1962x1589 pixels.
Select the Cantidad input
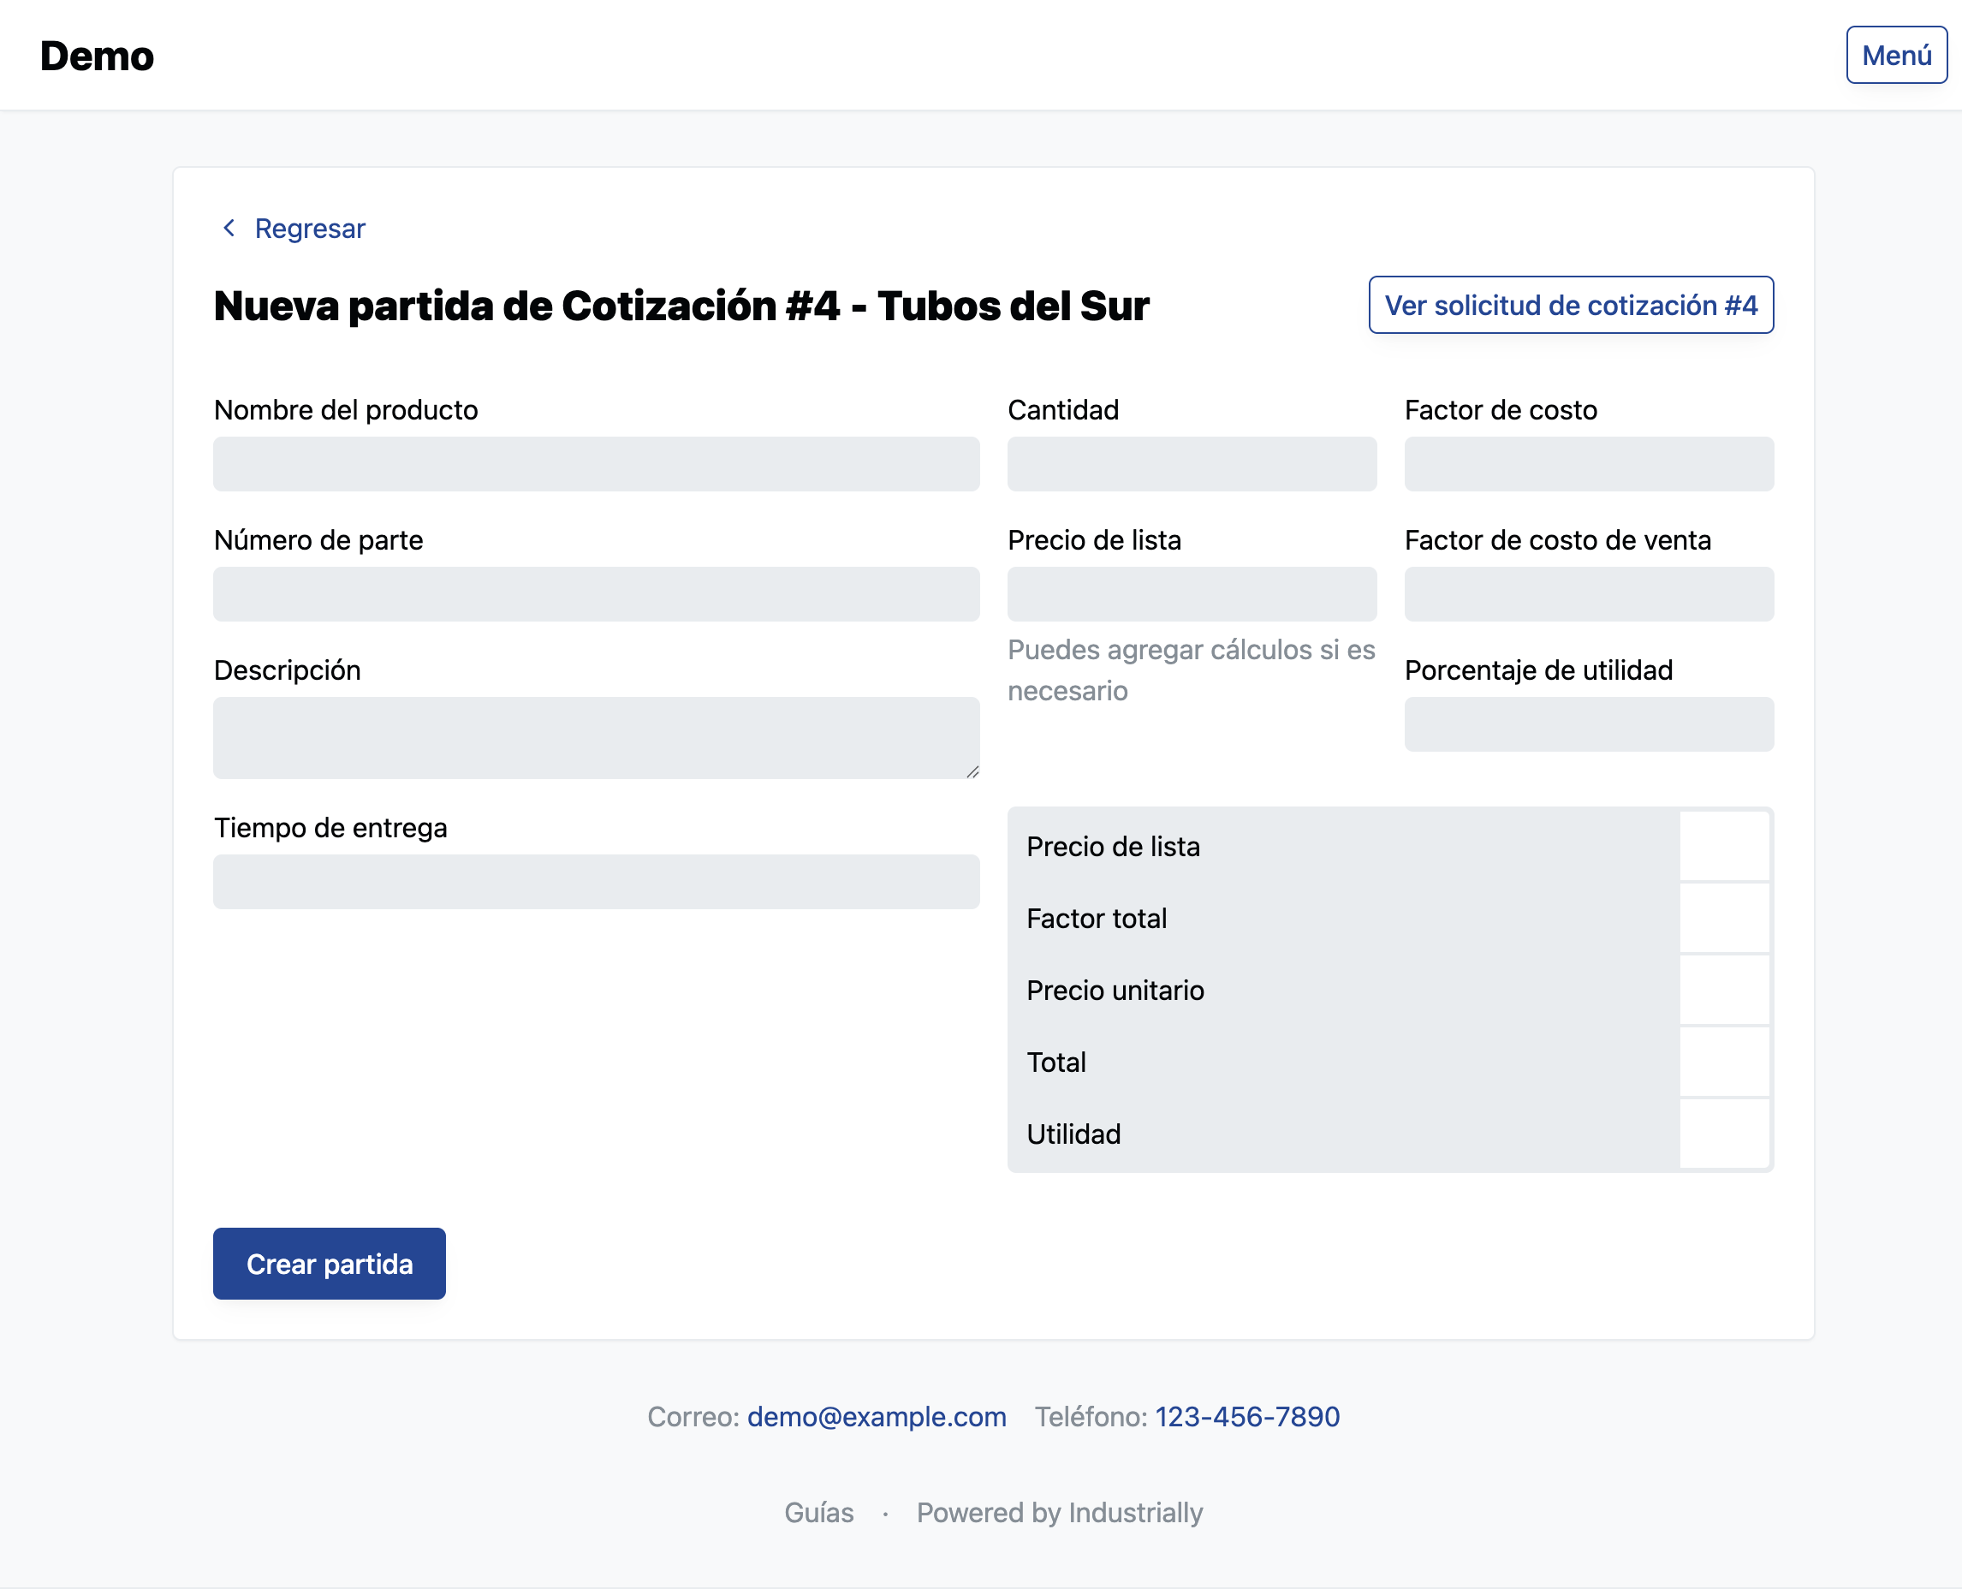[1192, 464]
